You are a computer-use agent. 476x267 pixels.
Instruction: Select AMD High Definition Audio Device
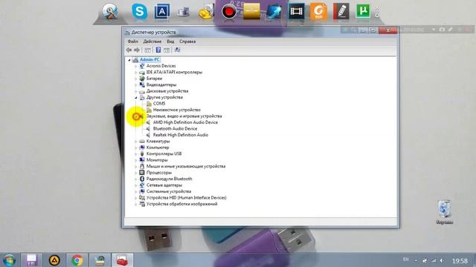pyautogui.click(x=185, y=122)
